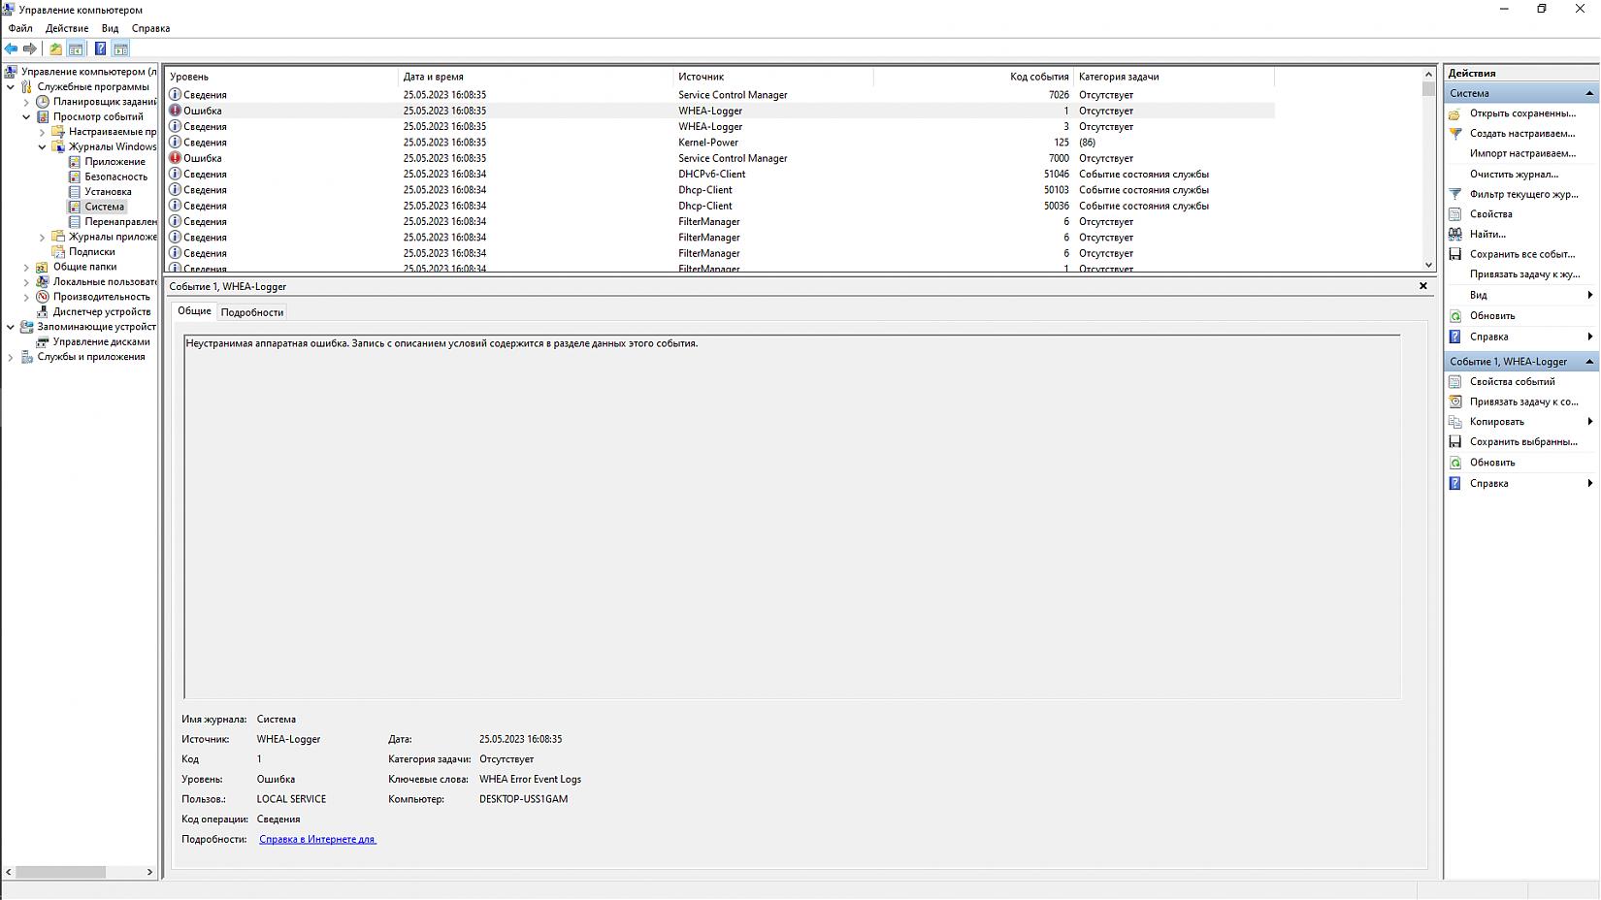The image size is (1601, 900).
Task: Expand the Планировщик заданий tree node
Action: pos(27,102)
